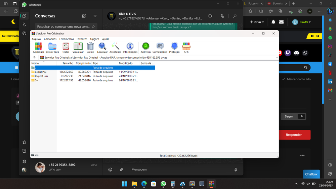
Task: Click the Antivírus scan icon
Action: pyautogui.click(x=145, y=47)
